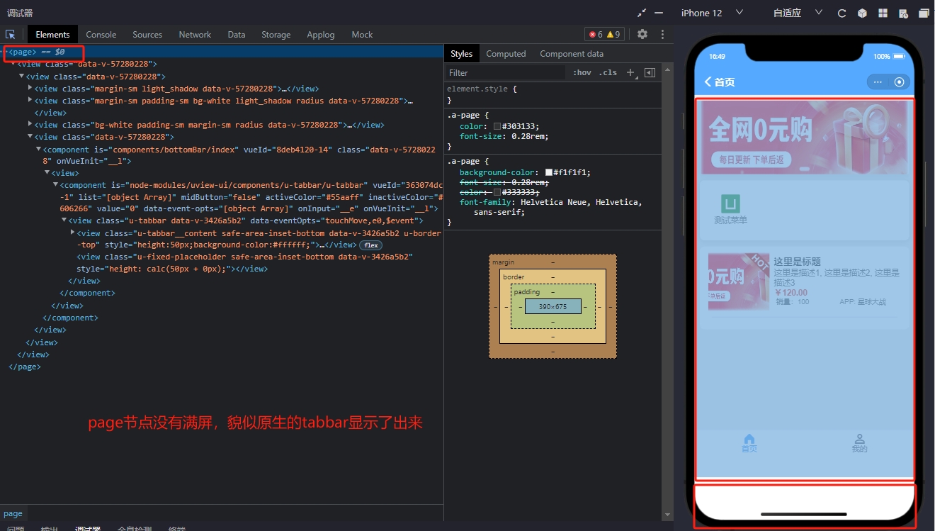Switch to the Network tab

(195, 34)
